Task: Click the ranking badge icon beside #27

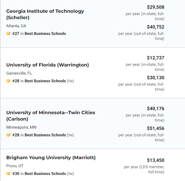Action: tap(8, 34)
